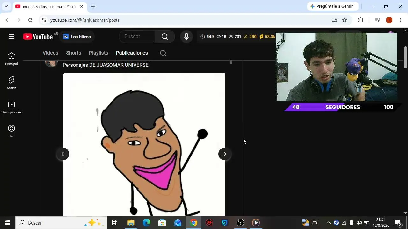This screenshot has width=408, height=229.
Task: Switch to the Videos channel tab
Action: tap(50, 53)
